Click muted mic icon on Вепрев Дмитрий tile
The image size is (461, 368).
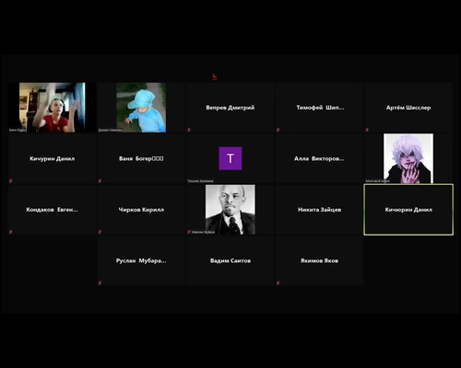[189, 130]
